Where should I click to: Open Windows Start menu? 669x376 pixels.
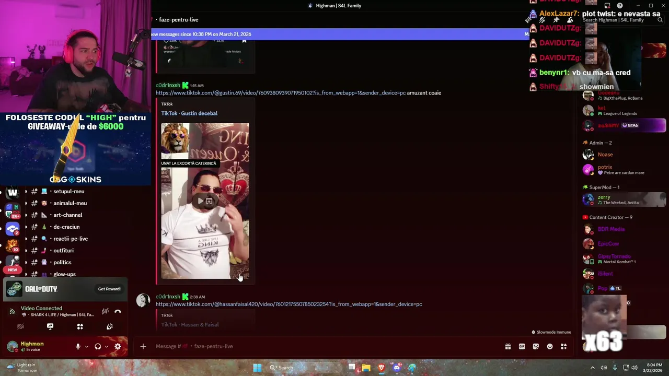tap(257, 368)
